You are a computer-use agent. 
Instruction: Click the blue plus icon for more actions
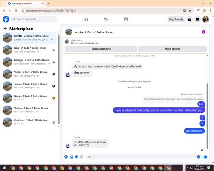tap(66, 157)
